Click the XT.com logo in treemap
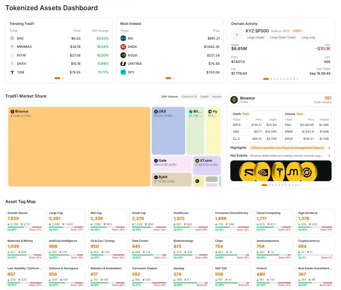The height and width of the screenshot is (290, 341). click(197, 160)
